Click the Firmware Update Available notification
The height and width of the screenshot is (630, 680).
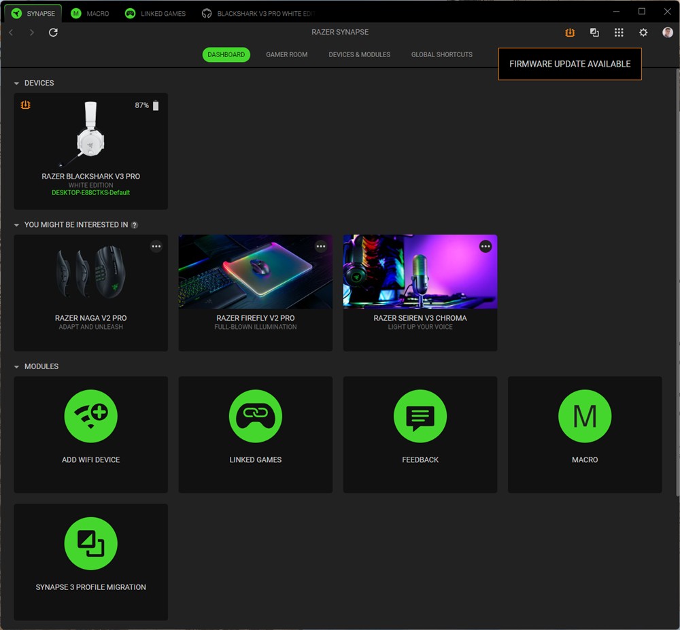click(570, 64)
